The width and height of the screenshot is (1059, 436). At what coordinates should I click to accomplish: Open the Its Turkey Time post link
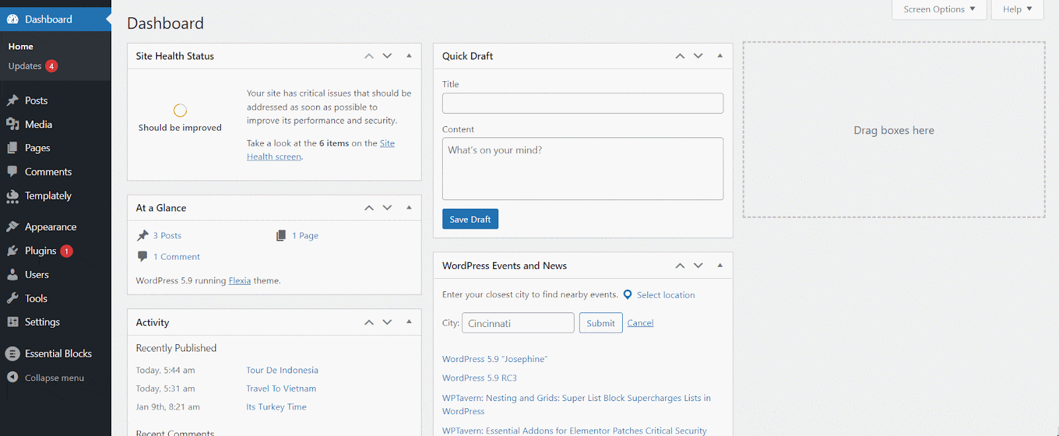(276, 407)
